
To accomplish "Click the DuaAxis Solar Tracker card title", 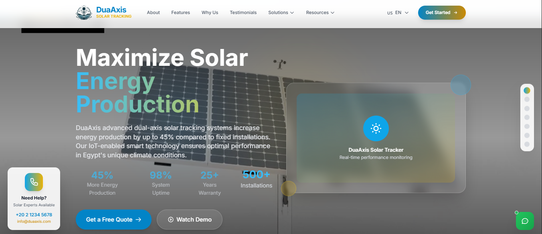I will 376,150.
